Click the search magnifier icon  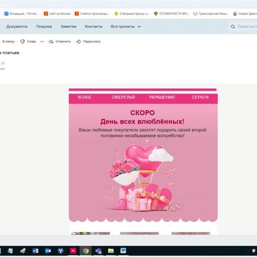233,26
